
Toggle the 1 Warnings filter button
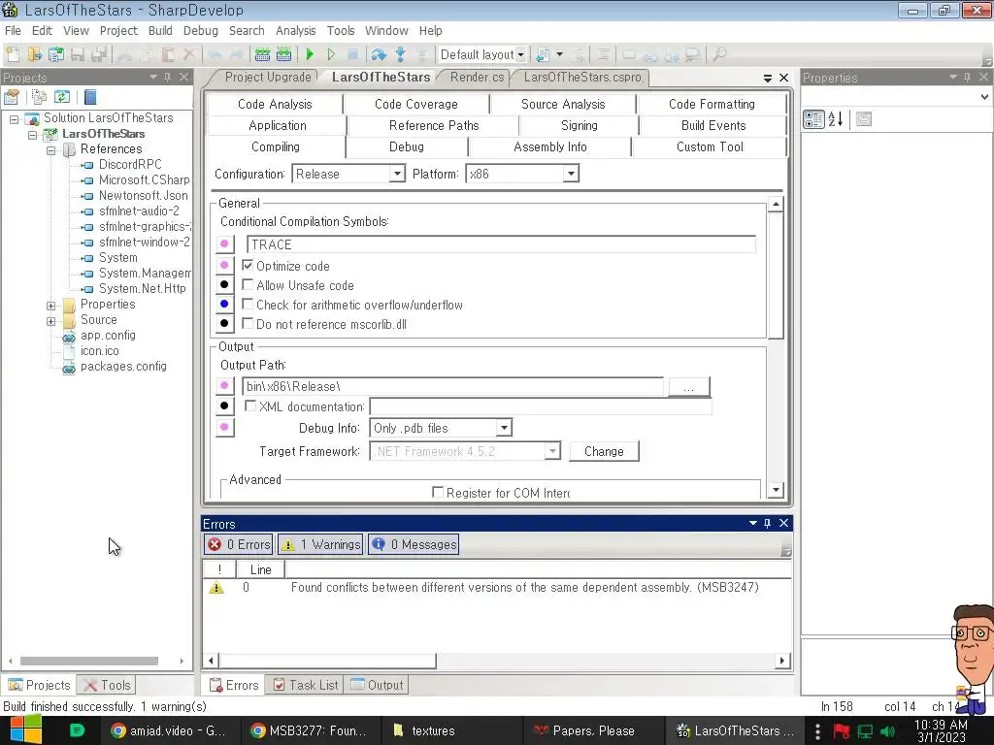(320, 544)
